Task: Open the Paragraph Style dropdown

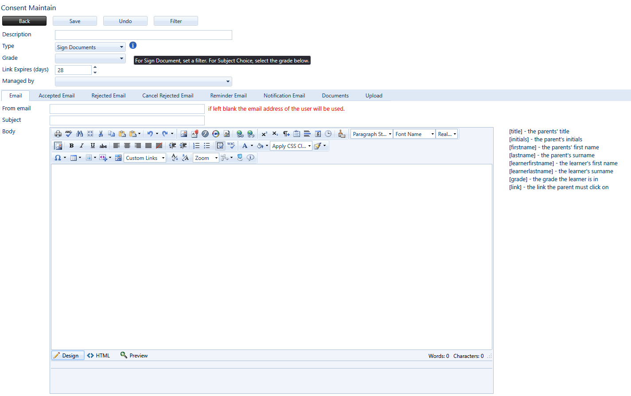Action: click(372, 134)
